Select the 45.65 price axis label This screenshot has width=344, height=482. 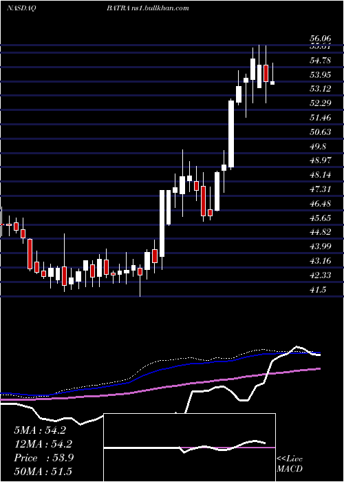pos(321,218)
